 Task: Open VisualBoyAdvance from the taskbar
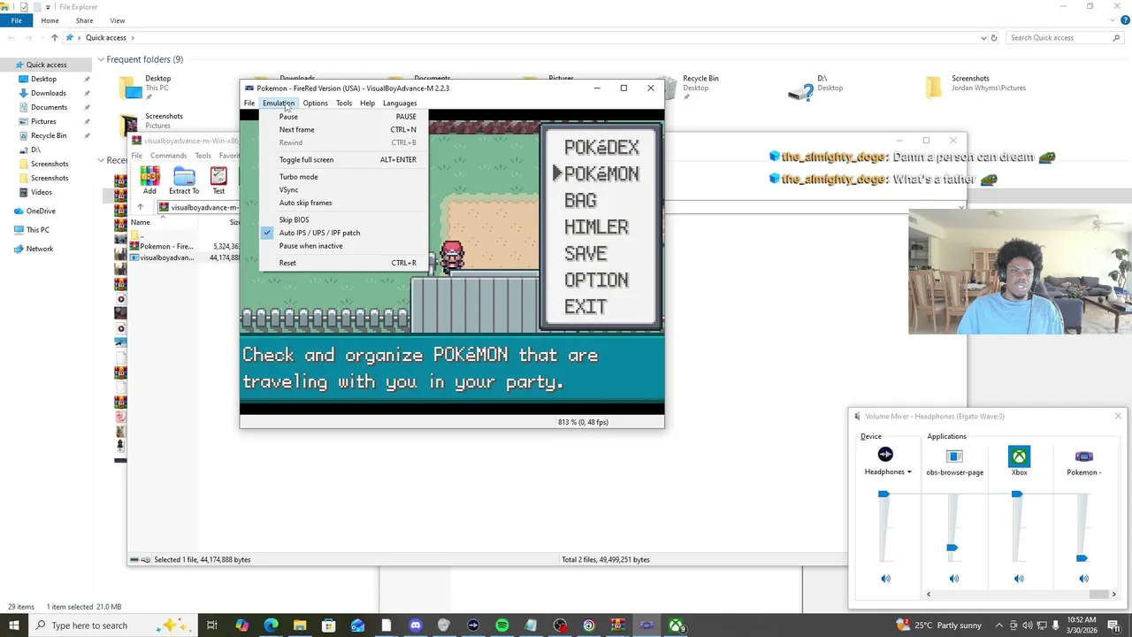click(646, 625)
